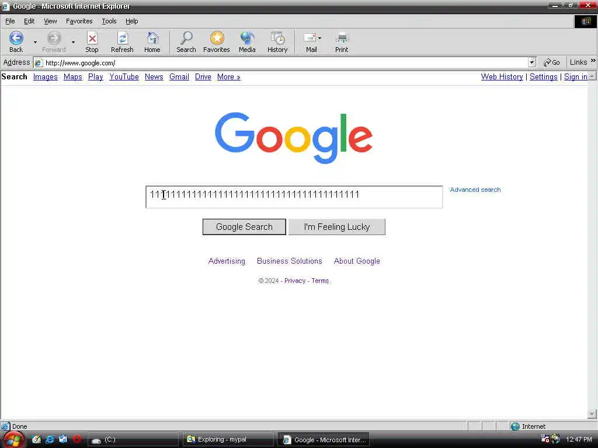Click the Done status text

pos(19,426)
